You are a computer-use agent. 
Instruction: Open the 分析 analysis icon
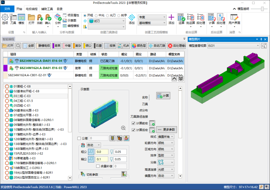click(58, 19)
